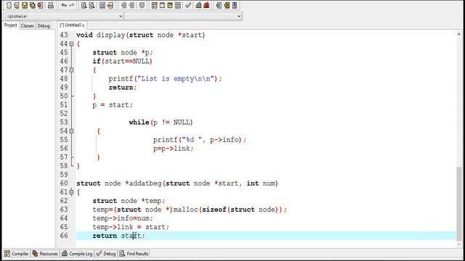
Task: Click the lone "return;" on line 49
Action: [x=123, y=88]
